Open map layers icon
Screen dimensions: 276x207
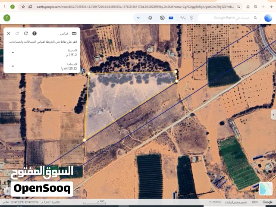coord(150,18)
